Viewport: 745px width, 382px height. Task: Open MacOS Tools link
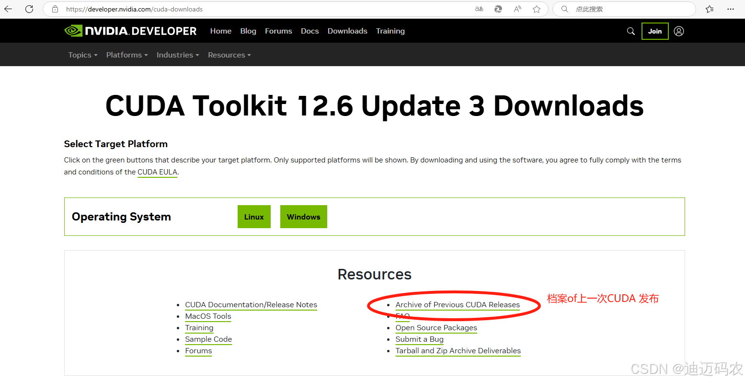(208, 316)
